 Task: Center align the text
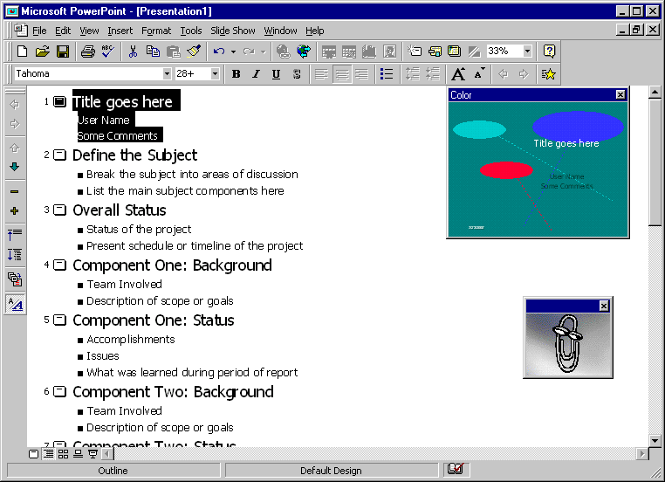[x=342, y=74]
